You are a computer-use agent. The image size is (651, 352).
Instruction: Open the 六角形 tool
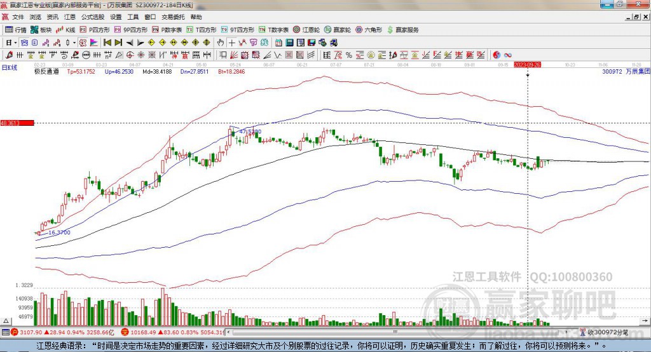tap(369, 30)
